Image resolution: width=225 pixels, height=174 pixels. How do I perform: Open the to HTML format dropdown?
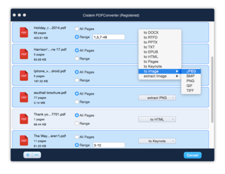coord(157,120)
